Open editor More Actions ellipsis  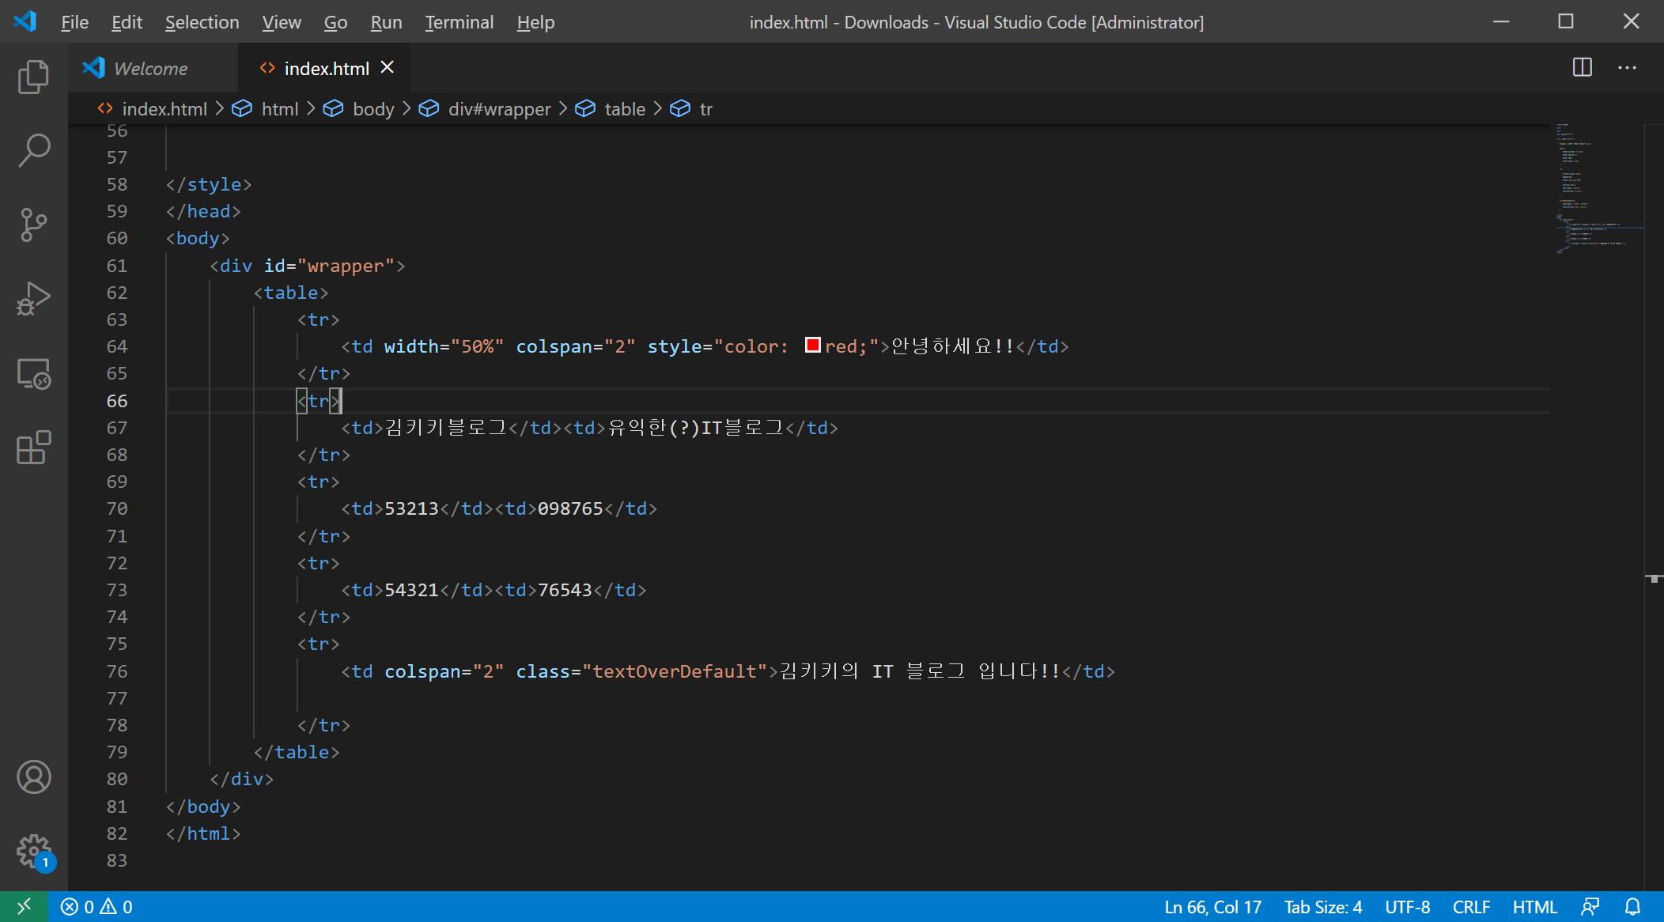[1627, 68]
